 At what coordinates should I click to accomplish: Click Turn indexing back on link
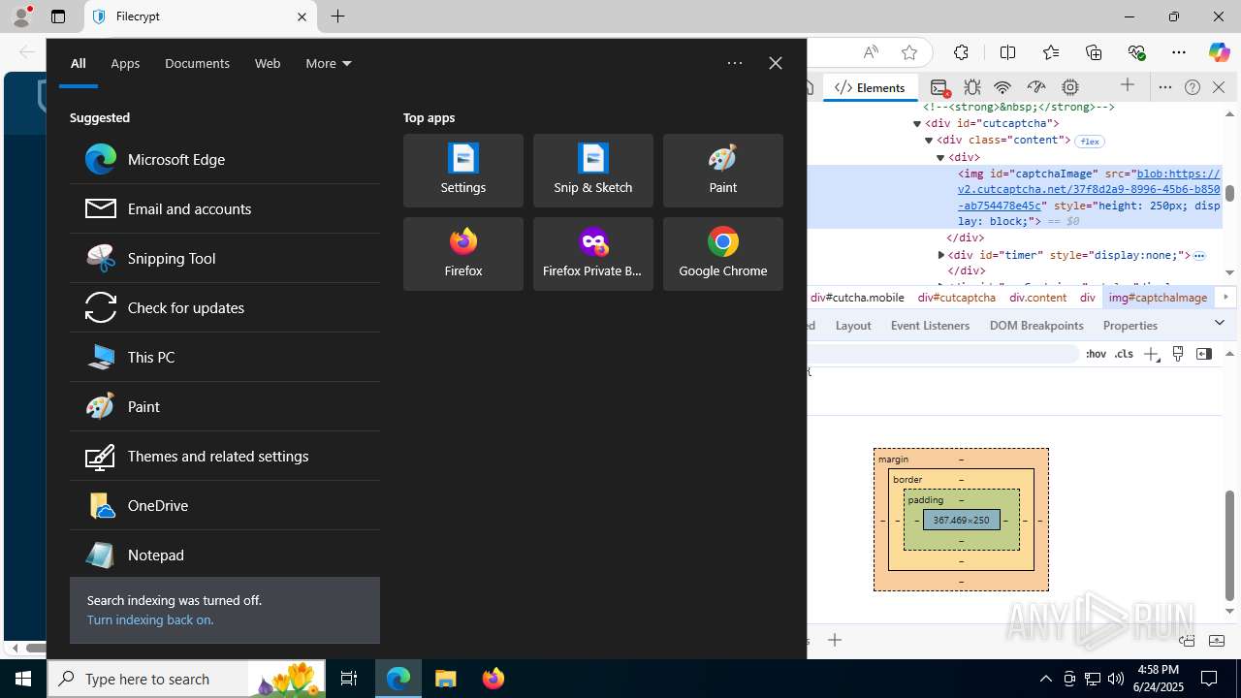150,619
